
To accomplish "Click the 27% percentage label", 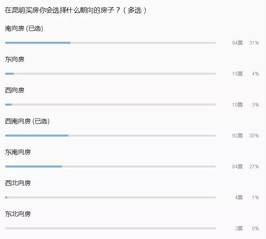I will pyautogui.click(x=254, y=166).
